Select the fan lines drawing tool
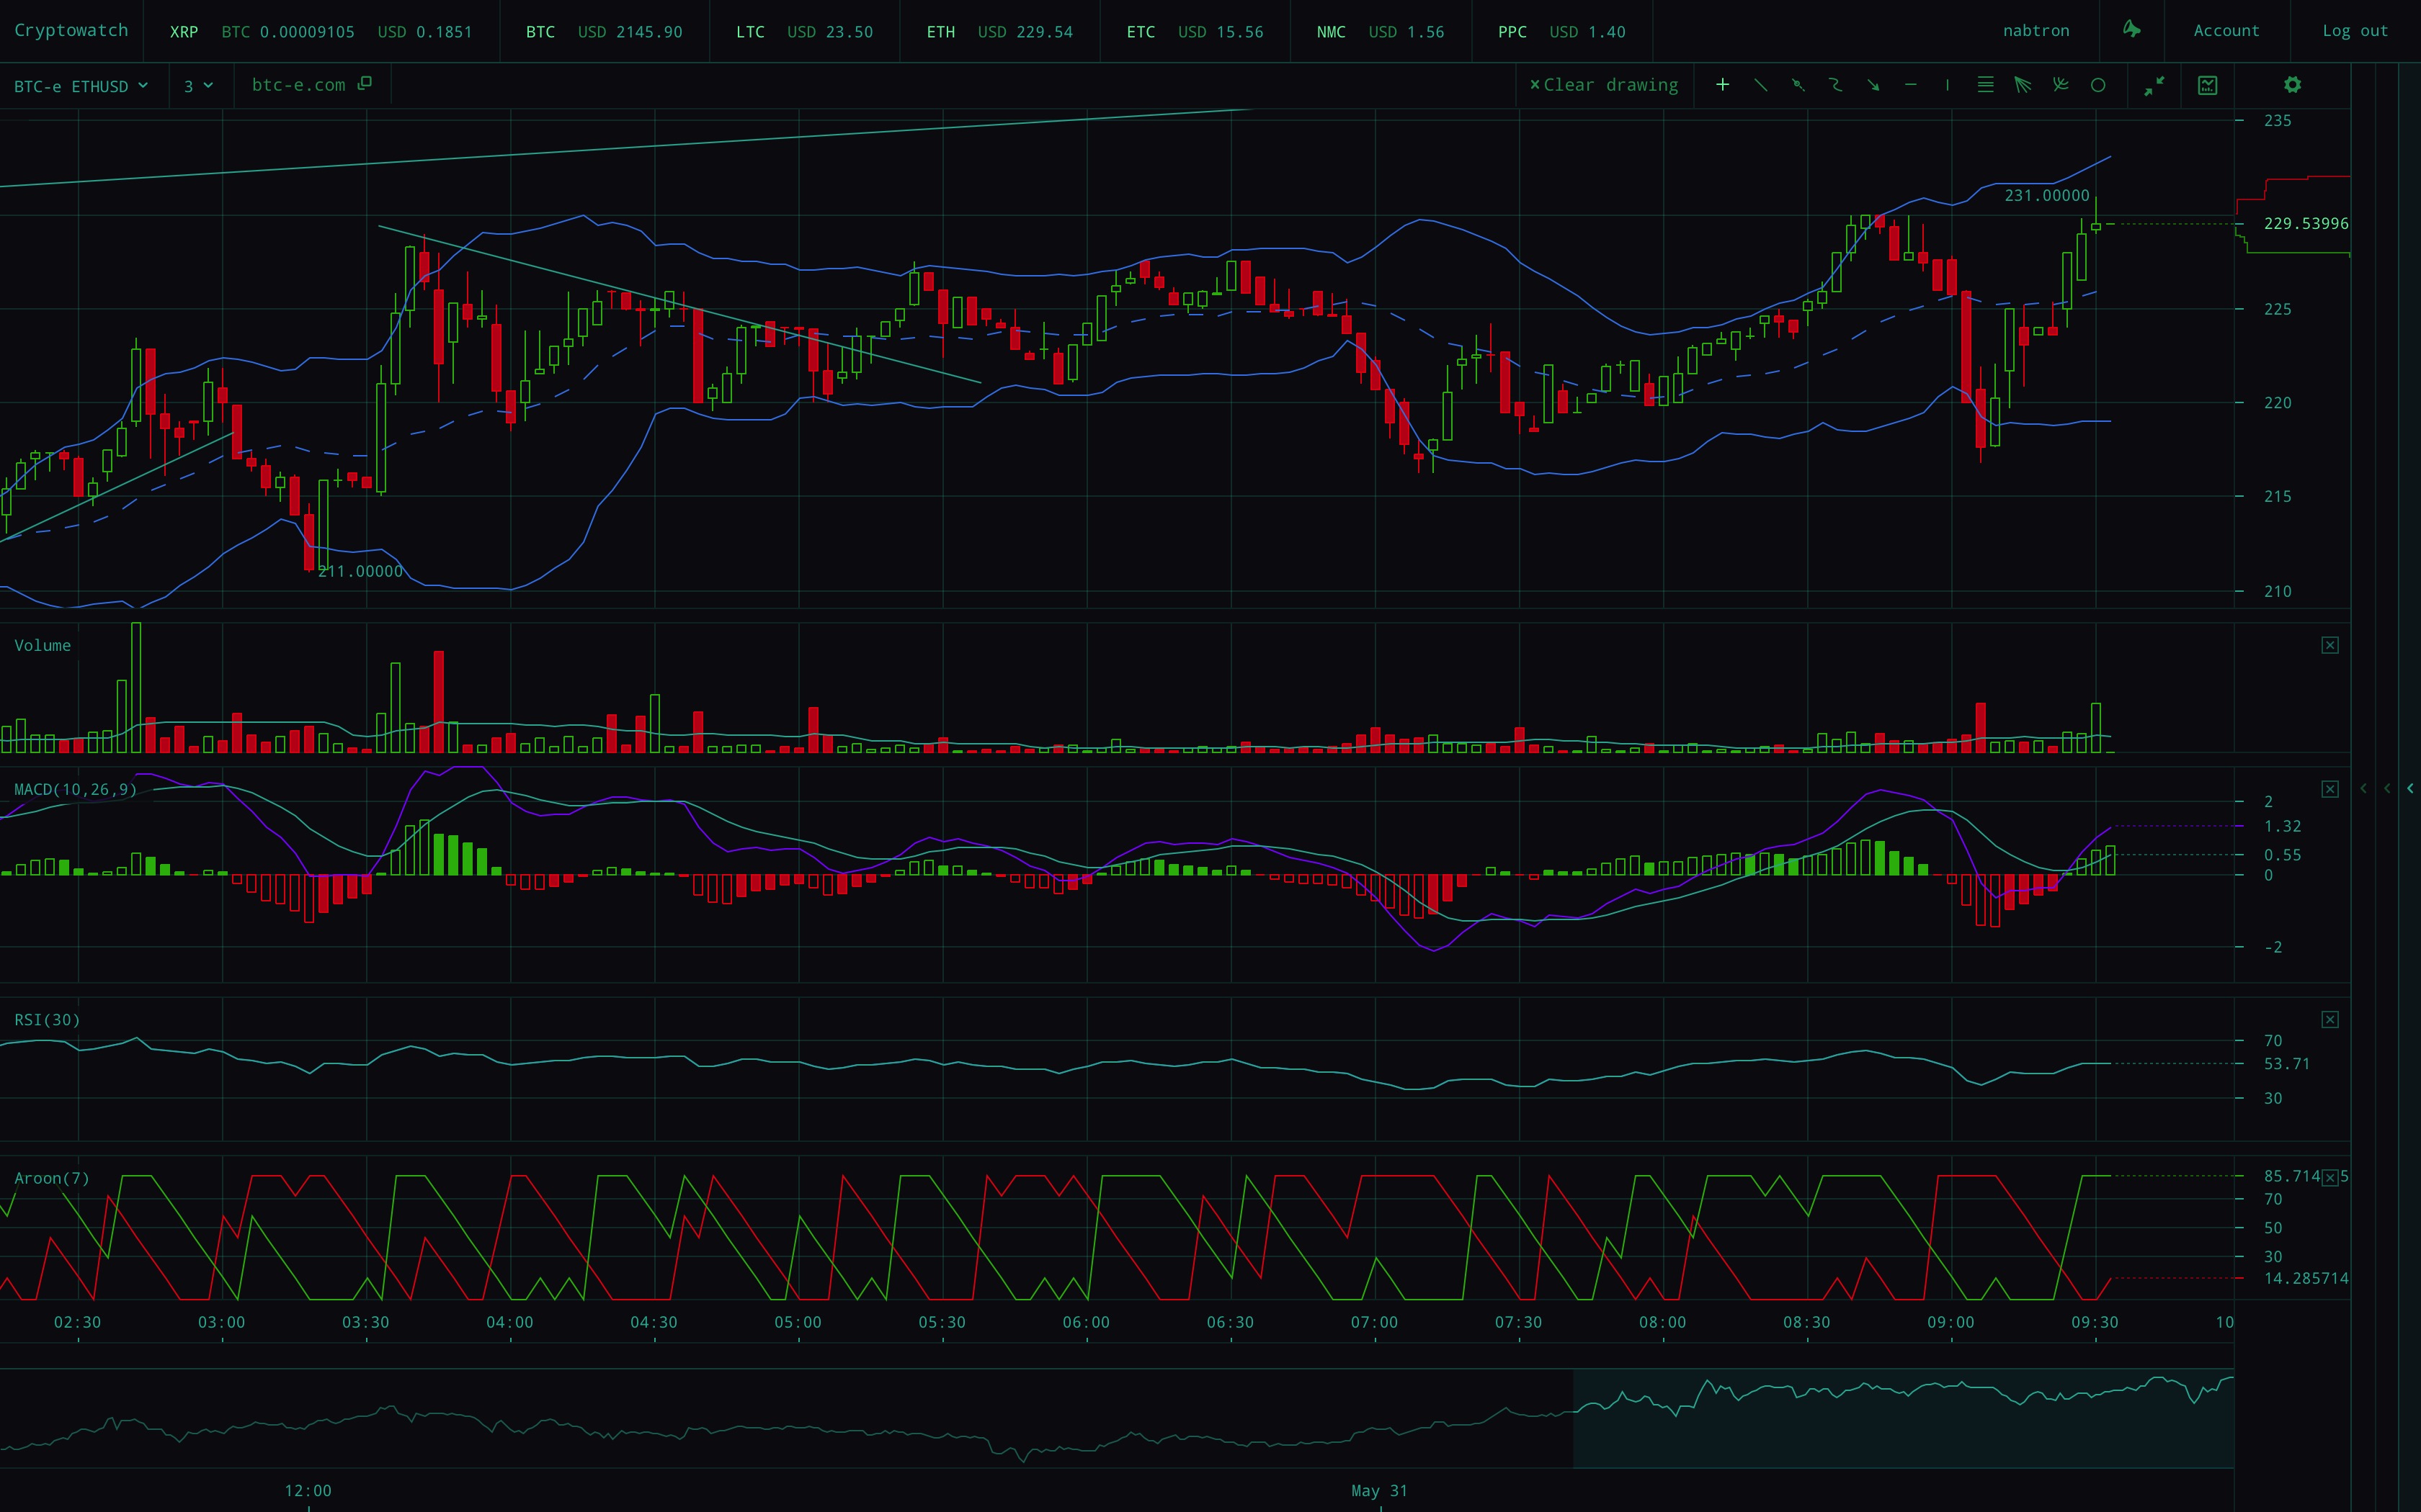The height and width of the screenshot is (1512, 2421). tap(2023, 85)
